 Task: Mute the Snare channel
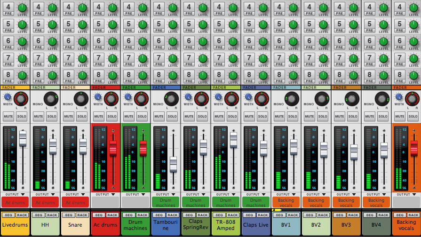pos(68,116)
